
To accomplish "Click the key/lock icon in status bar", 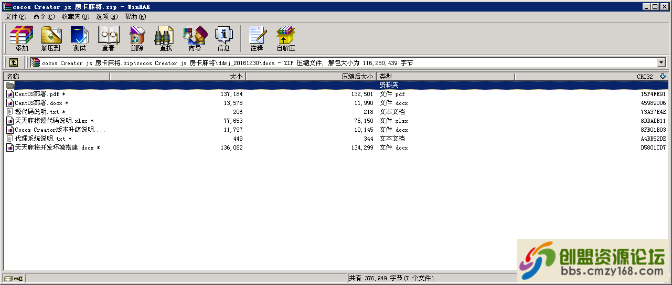I will 18,278.
